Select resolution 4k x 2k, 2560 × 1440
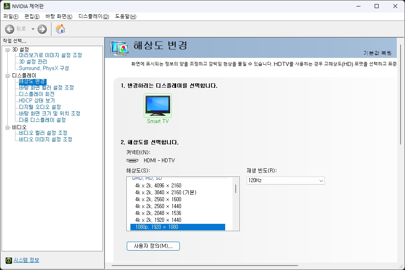The width and height of the screenshot is (405, 270). [178, 206]
